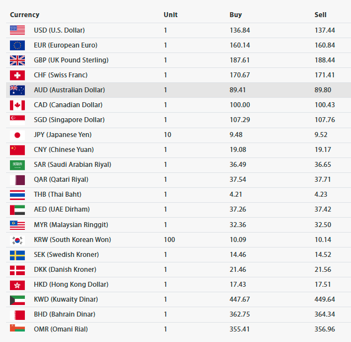
Task: Select the USD (U.S. Dollar) row label
Action: click(59, 30)
